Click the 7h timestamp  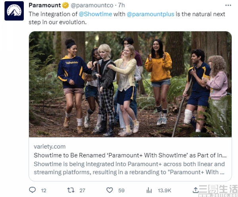[x=121, y=5]
